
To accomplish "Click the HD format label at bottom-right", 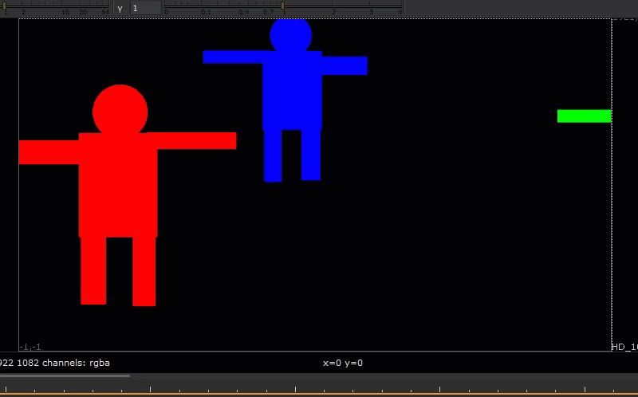I will pyautogui.click(x=624, y=347).
